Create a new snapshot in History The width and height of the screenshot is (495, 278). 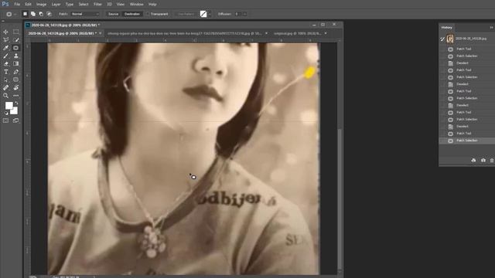[x=483, y=161]
